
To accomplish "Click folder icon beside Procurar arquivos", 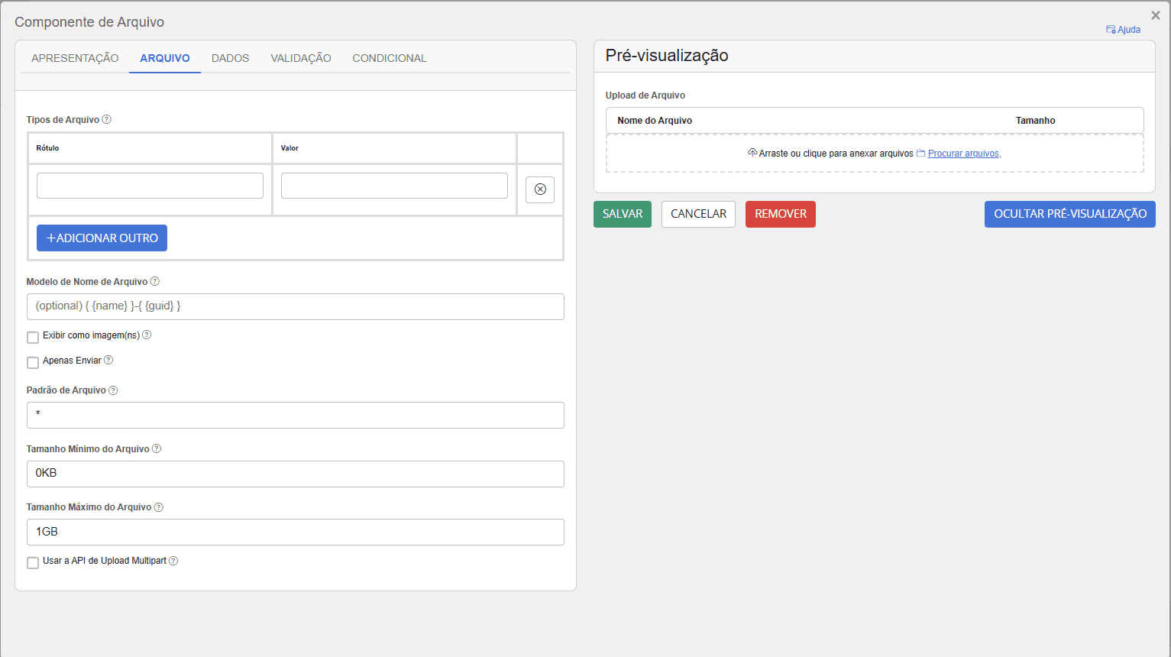I will pos(921,154).
